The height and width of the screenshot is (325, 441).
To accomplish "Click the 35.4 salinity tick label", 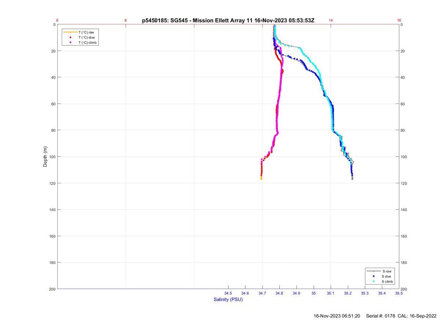I will click(x=382, y=293).
